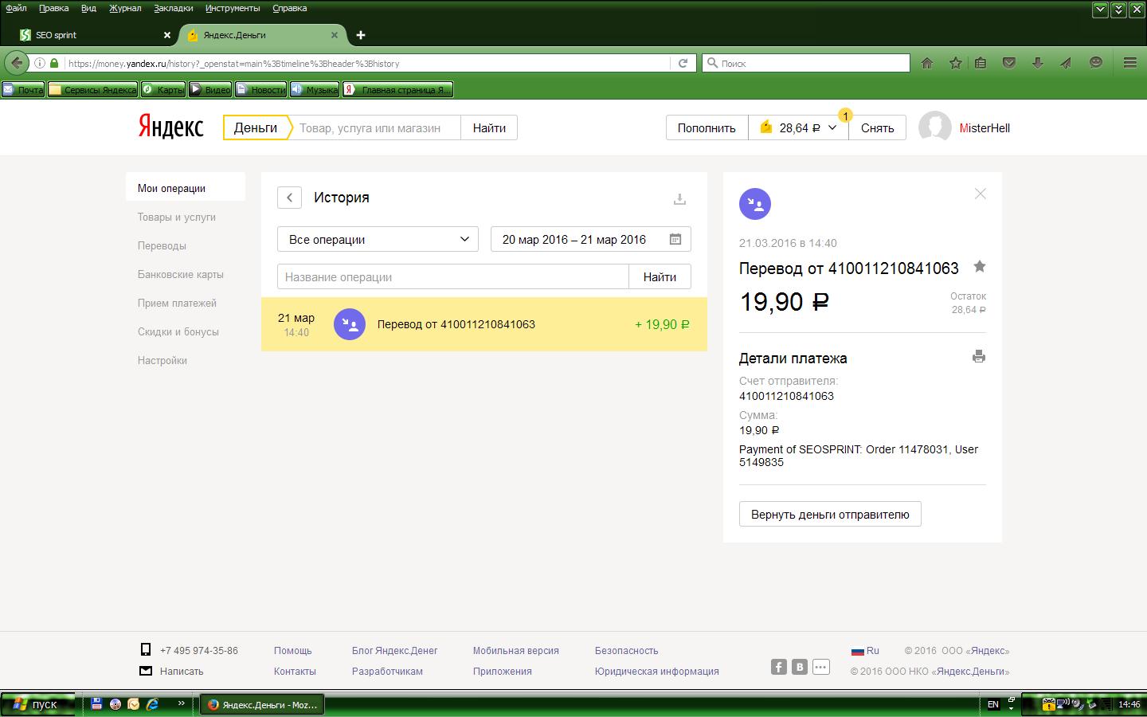Expand the Все операции dropdown

pyautogui.click(x=378, y=239)
